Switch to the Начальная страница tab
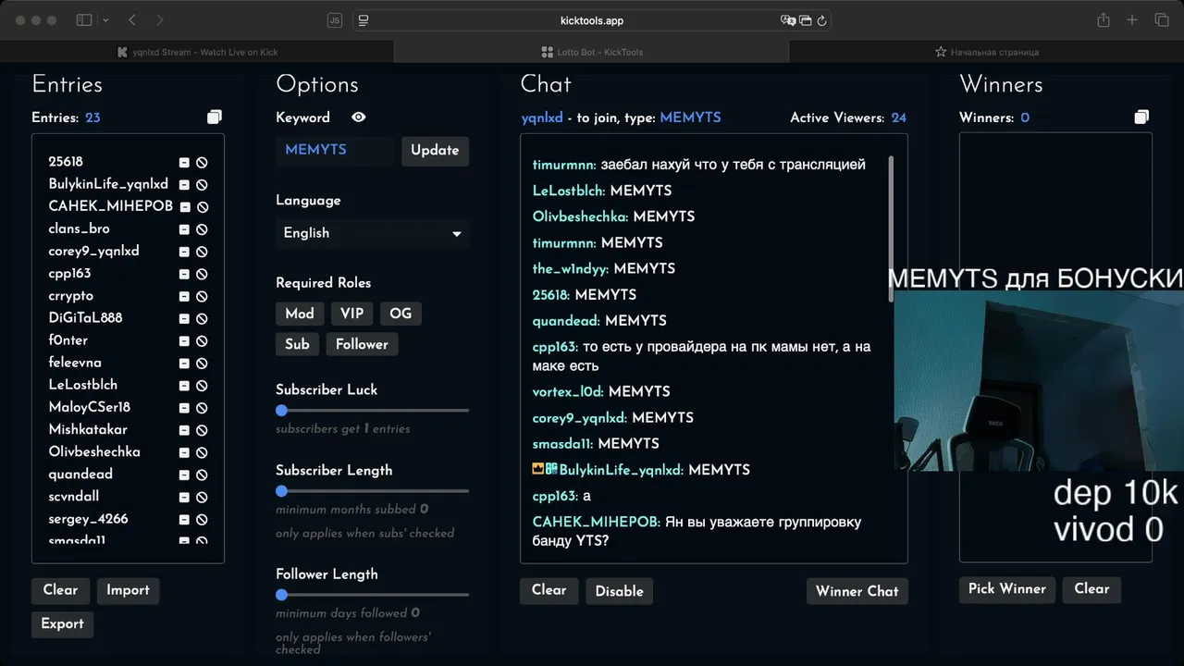This screenshot has height=666, width=1184. [986, 52]
